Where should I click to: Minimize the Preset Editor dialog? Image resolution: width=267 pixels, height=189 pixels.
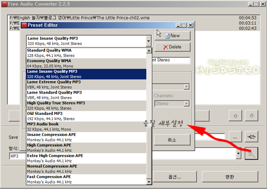tap(178, 25)
